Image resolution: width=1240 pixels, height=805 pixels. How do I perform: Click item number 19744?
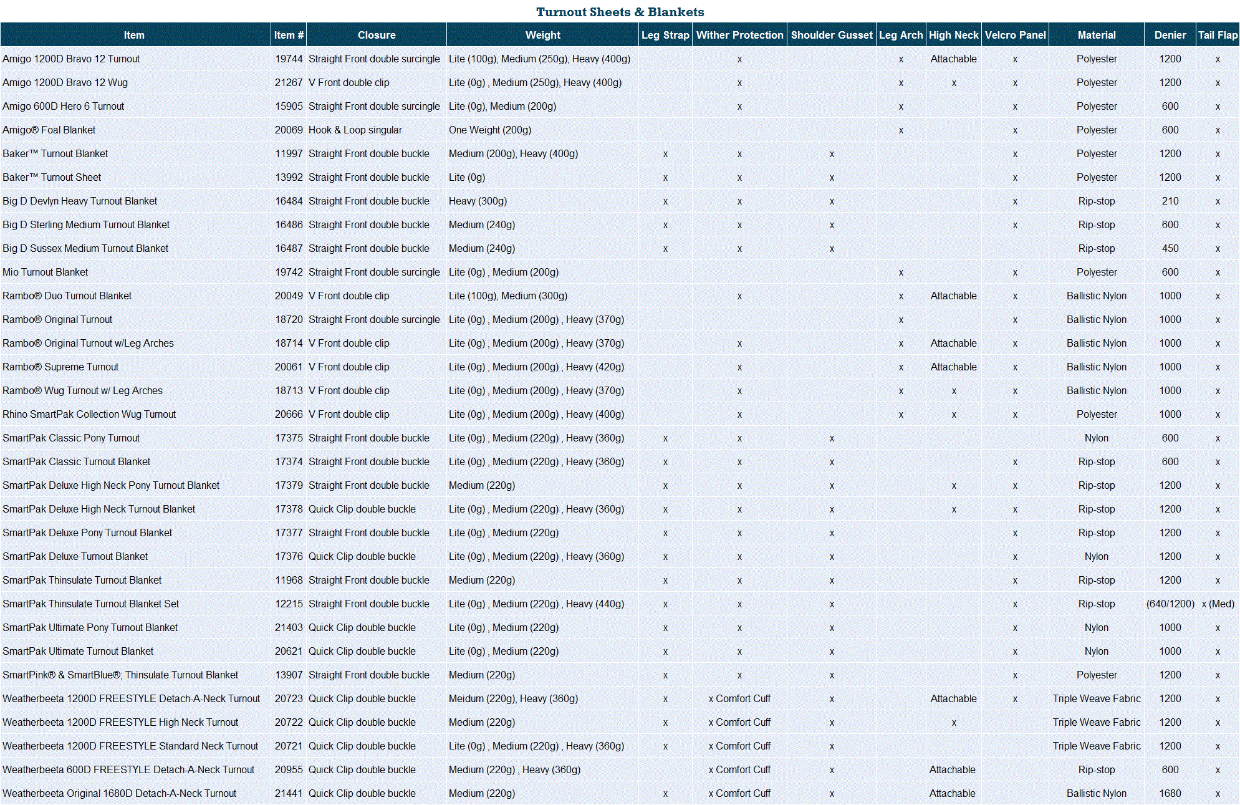click(289, 59)
